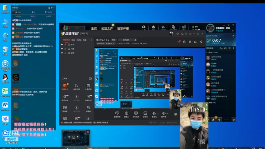Open the 弹幕助手 tool in toolbox
265x149 pixels.
coord(65,87)
